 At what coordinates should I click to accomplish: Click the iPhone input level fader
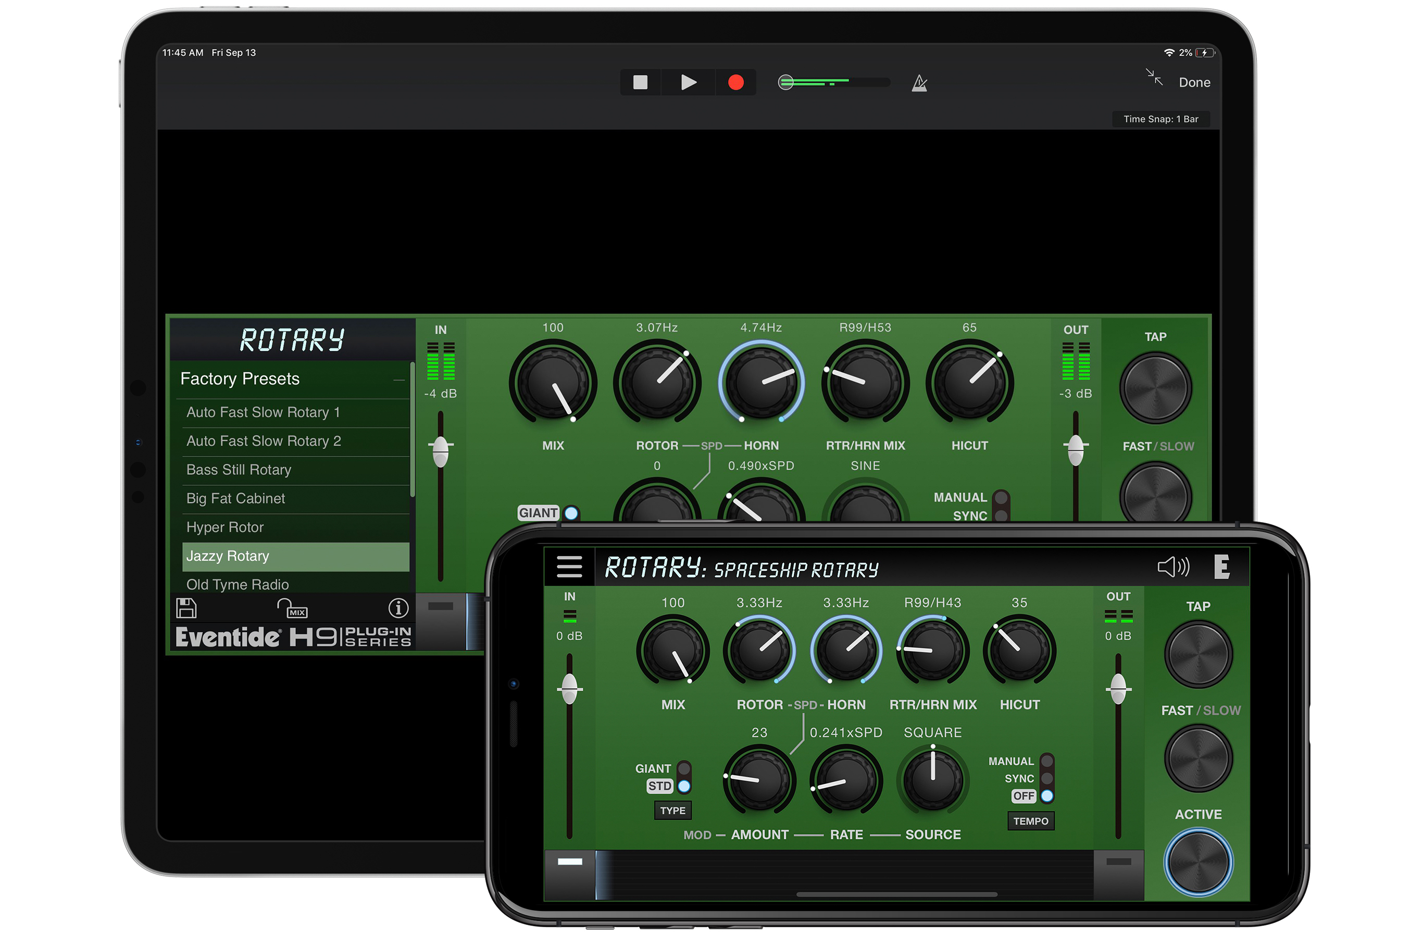[569, 690]
